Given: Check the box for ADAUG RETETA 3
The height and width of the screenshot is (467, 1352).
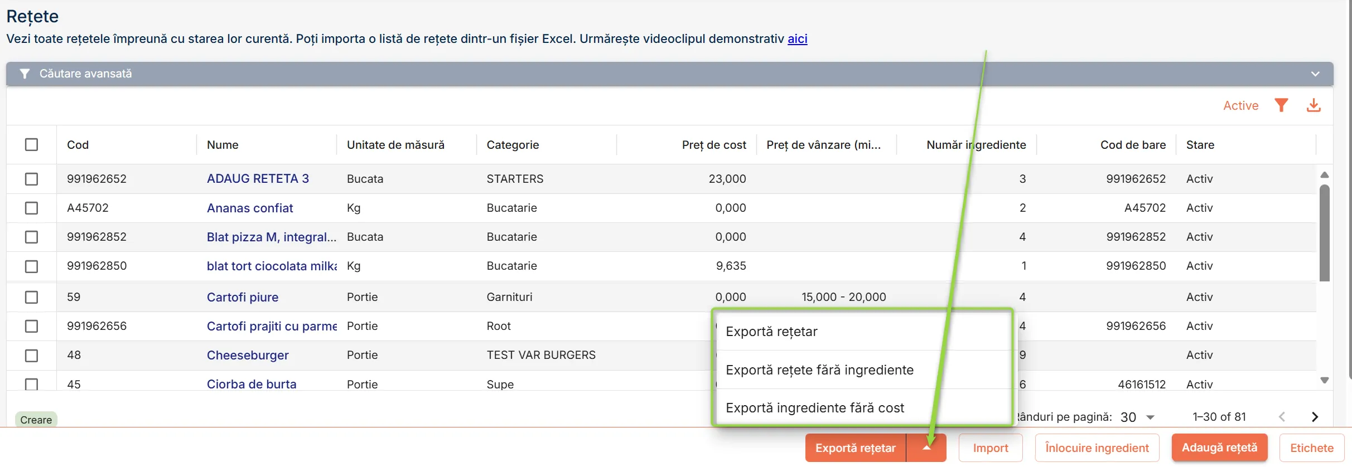Looking at the screenshot, I should 31,179.
